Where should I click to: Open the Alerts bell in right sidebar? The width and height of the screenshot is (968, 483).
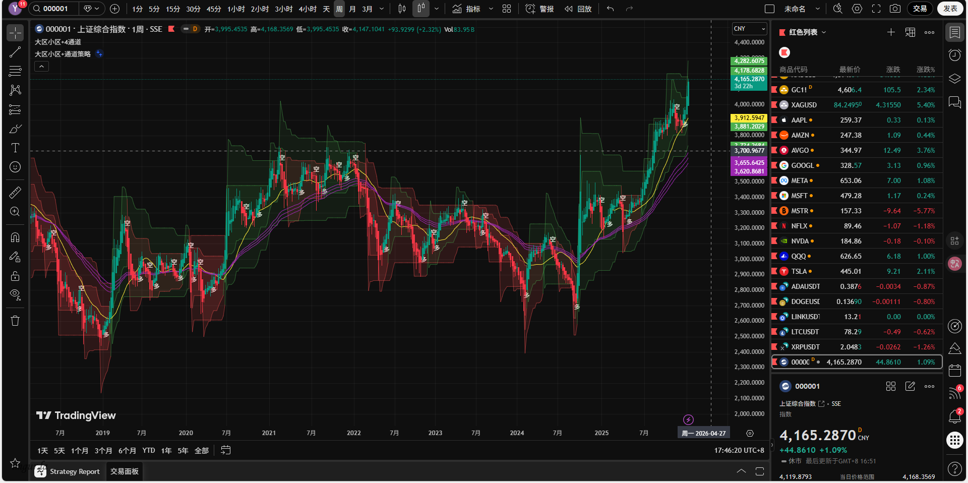pyautogui.click(x=954, y=416)
